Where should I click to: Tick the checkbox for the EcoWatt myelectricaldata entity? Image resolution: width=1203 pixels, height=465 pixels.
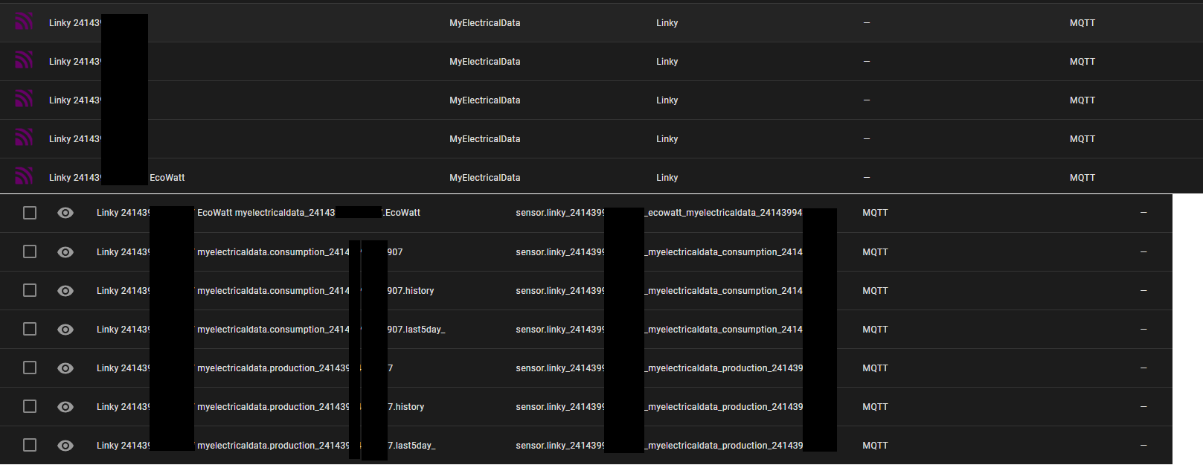tap(30, 213)
